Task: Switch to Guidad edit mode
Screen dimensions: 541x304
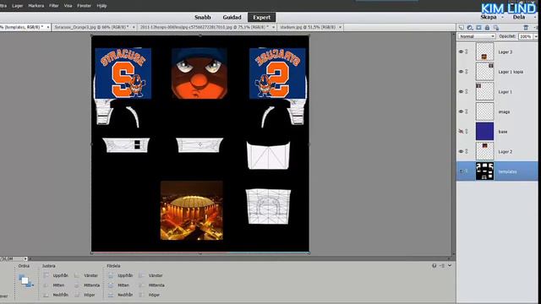Action: (232, 17)
